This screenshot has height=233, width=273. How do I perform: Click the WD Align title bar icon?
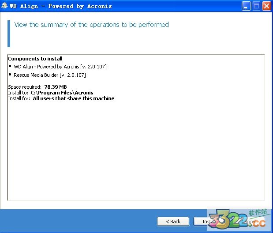click(4, 6)
